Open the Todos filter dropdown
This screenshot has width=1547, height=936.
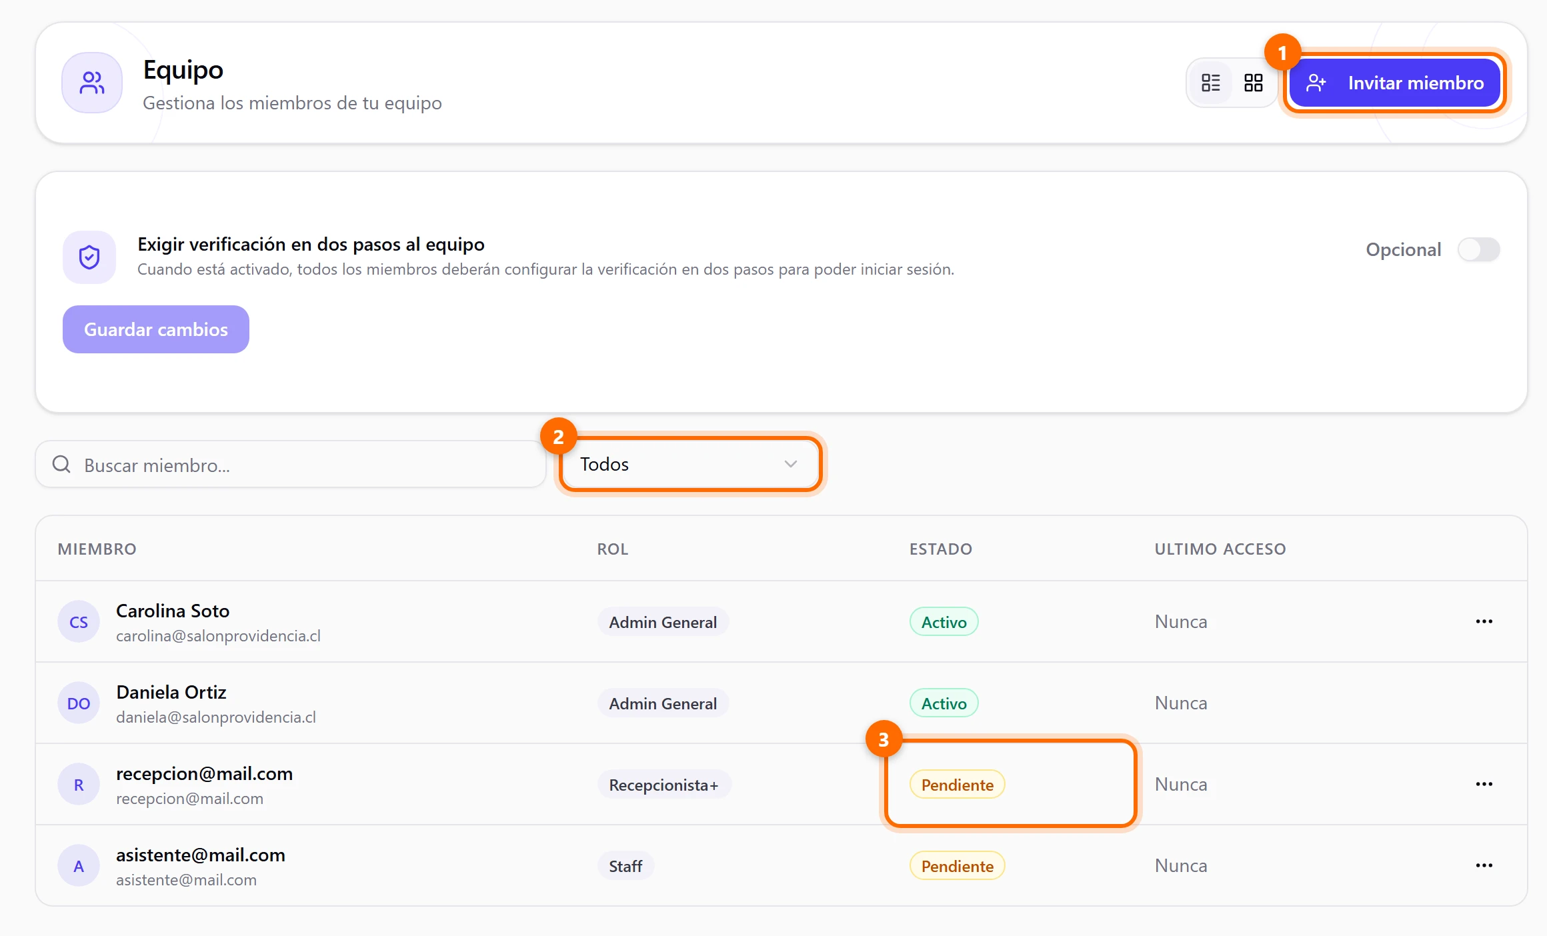point(690,464)
